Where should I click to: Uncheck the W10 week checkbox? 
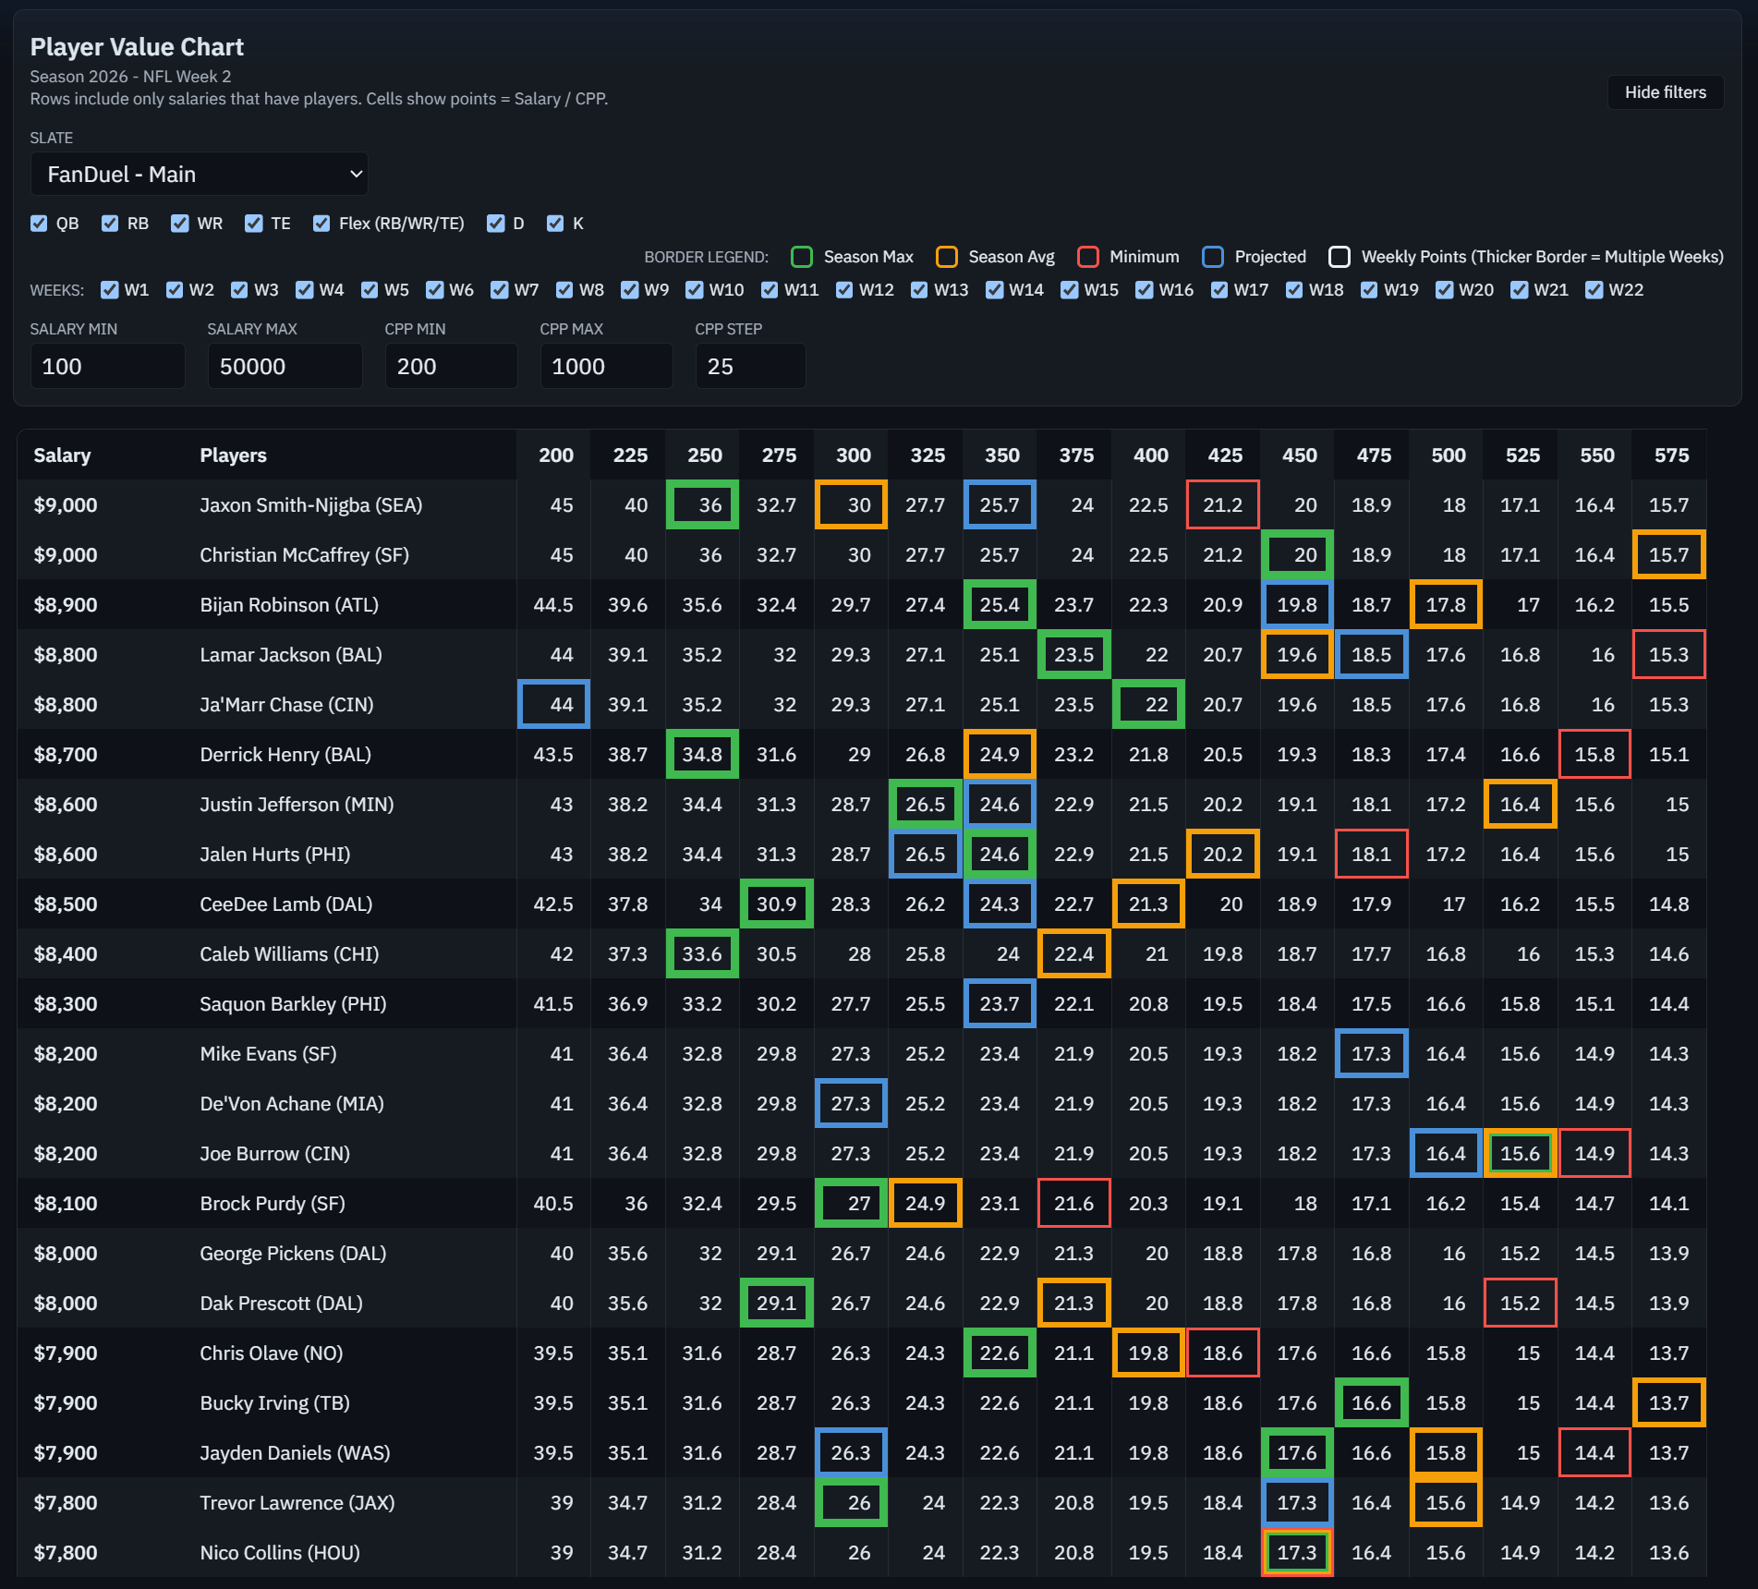pyautogui.click(x=695, y=290)
